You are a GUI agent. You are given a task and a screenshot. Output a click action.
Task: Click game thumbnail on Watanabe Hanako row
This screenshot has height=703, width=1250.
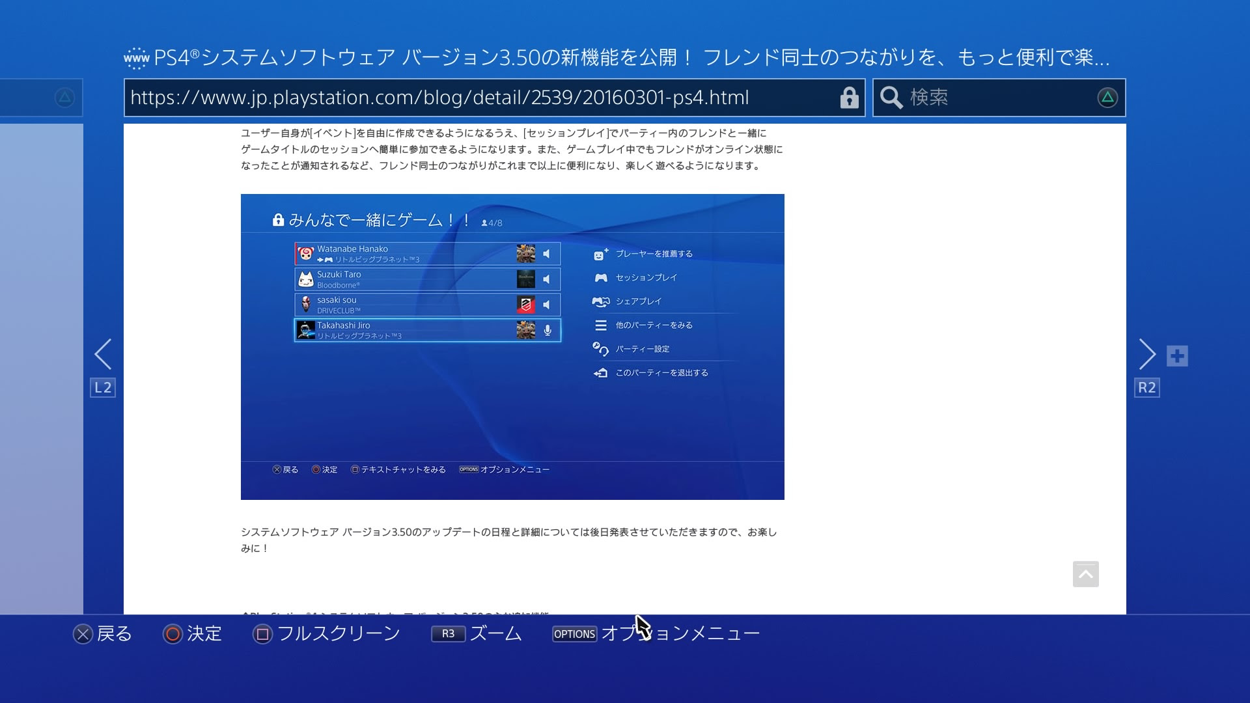coord(526,254)
